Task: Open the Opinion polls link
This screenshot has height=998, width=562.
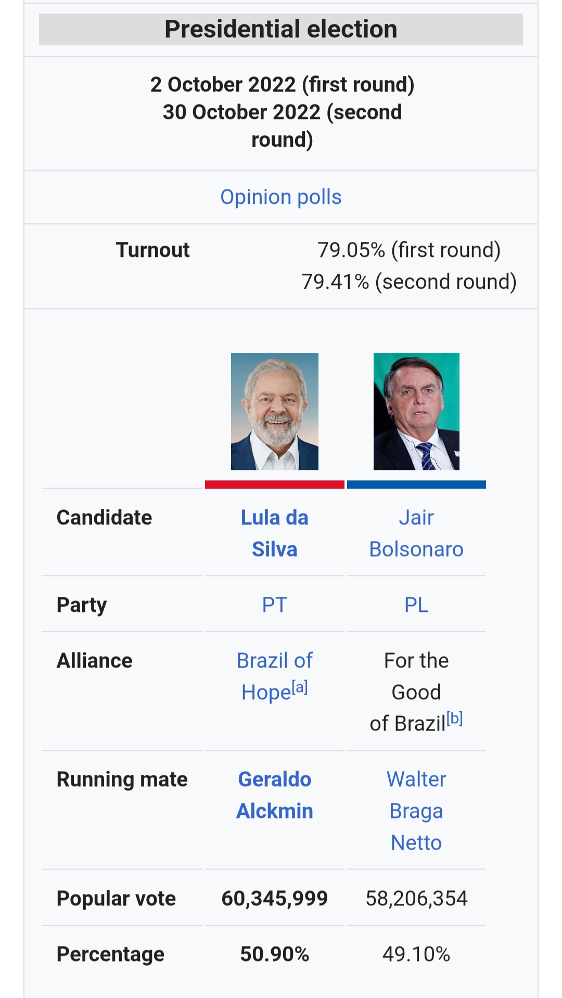Action: [280, 197]
